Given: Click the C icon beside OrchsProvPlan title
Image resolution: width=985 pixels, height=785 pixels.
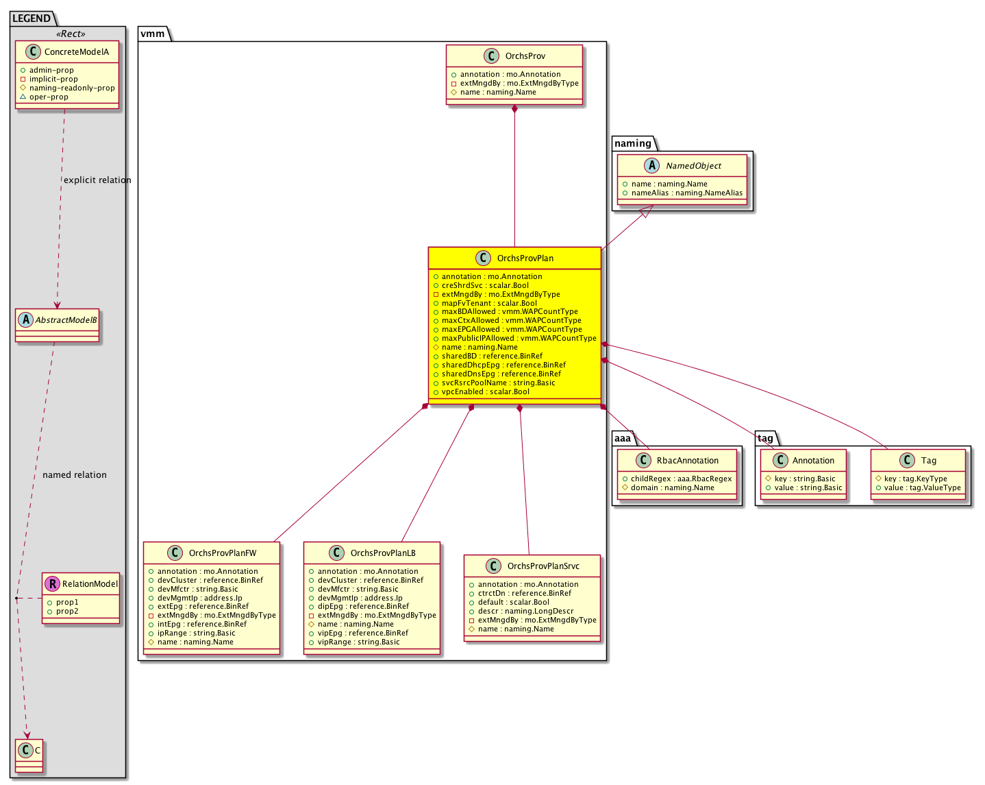Looking at the screenshot, I should coord(482,258).
